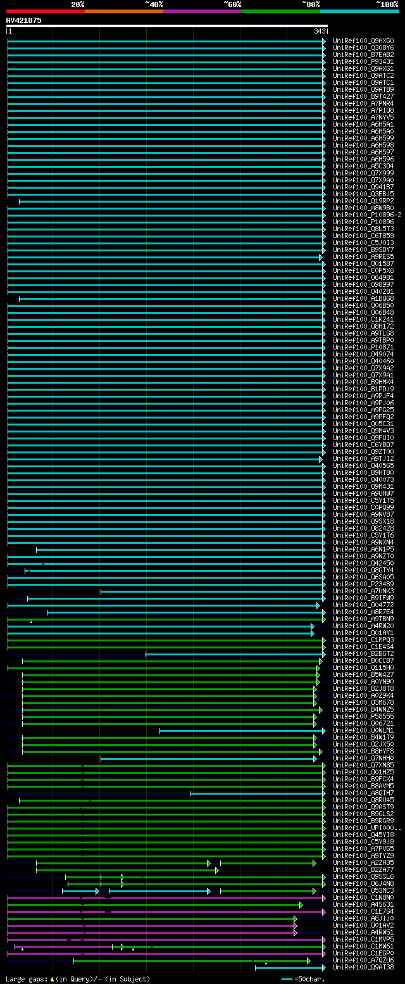405x984 pixels.
Task: Click label UniRef100_Q01587
Action: 363,264
